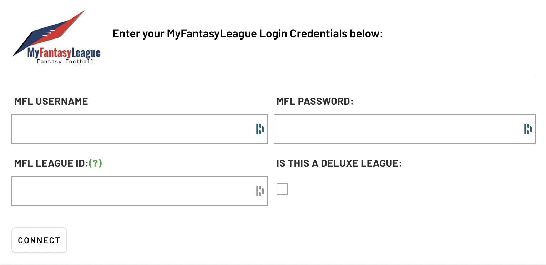The image size is (546, 265).
Task: Click the autofill icon in the MFL Username field
Action: coord(259,129)
